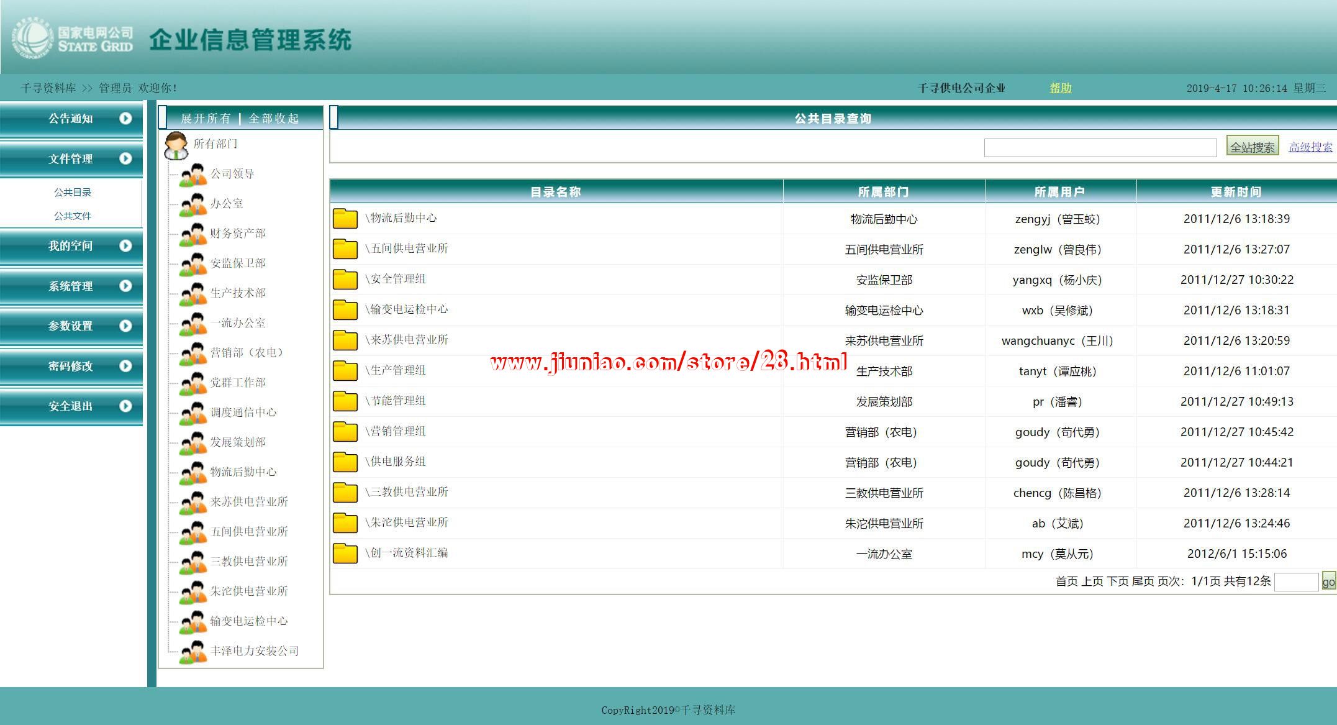
Task: Click the folder icon for 物流后勤中心
Action: (345, 219)
